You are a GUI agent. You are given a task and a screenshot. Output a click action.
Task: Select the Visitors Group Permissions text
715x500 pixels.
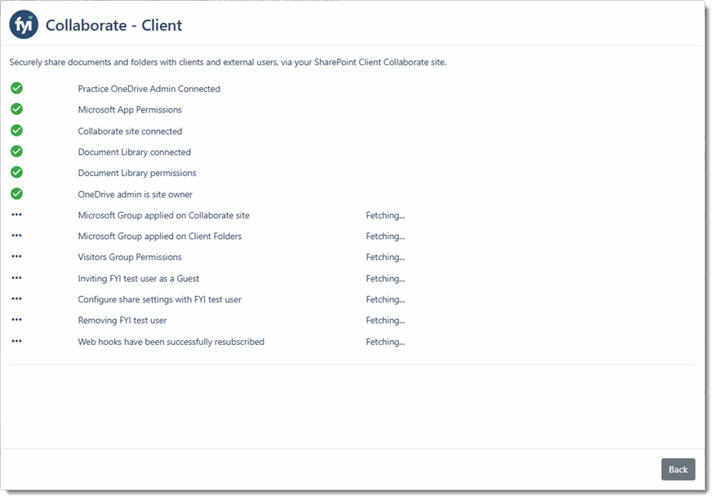(130, 258)
